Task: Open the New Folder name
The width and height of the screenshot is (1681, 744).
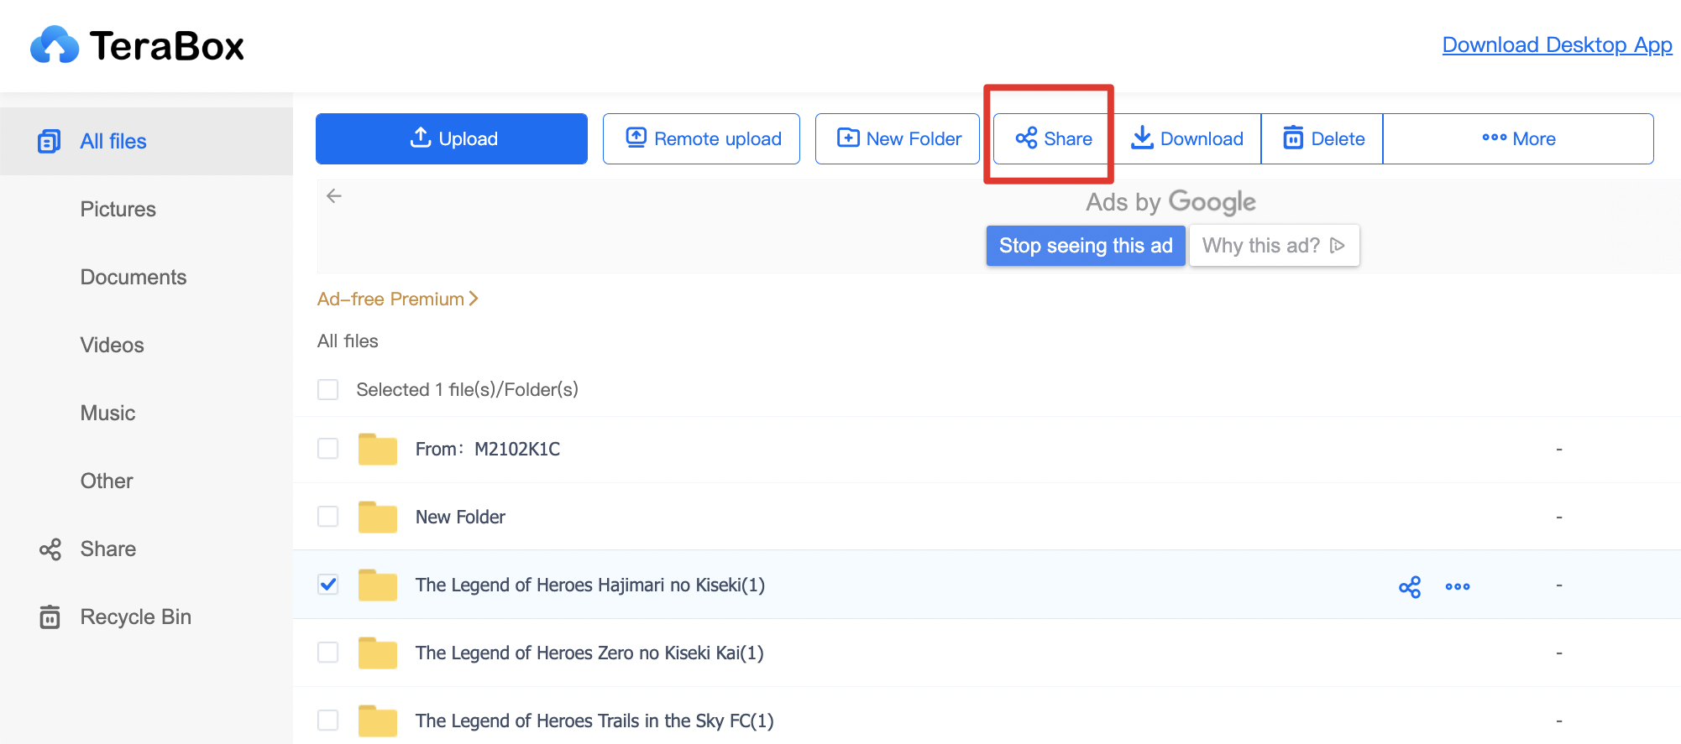Action: pyautogui.click(x=460, y=517)
